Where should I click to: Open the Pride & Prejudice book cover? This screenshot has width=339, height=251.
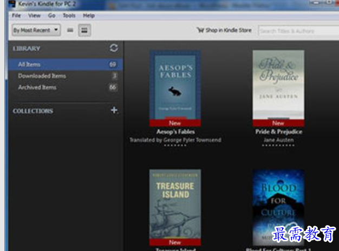[278, 89]
